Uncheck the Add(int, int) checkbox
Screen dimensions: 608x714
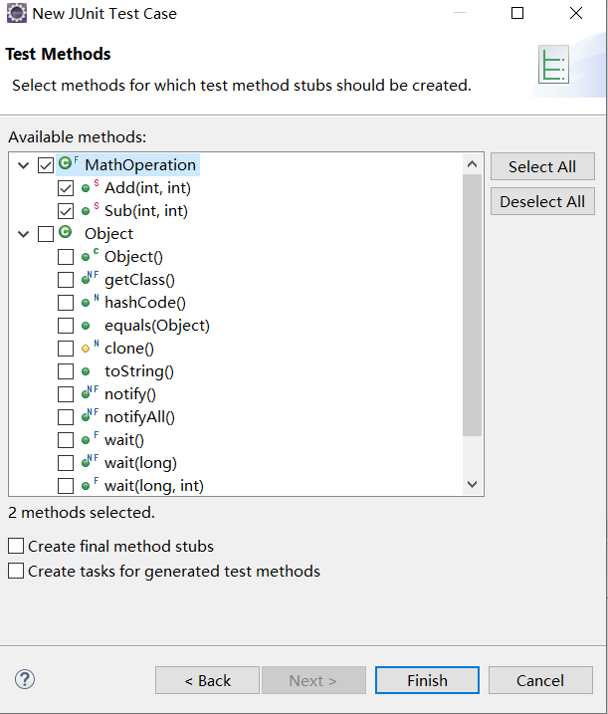pyautogui.click(x=66, y=187)
